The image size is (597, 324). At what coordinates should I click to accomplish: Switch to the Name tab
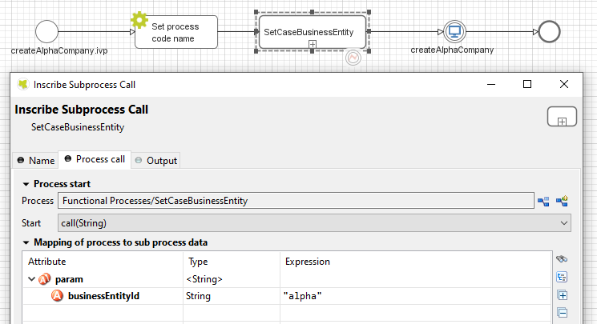tap(36, 161)
